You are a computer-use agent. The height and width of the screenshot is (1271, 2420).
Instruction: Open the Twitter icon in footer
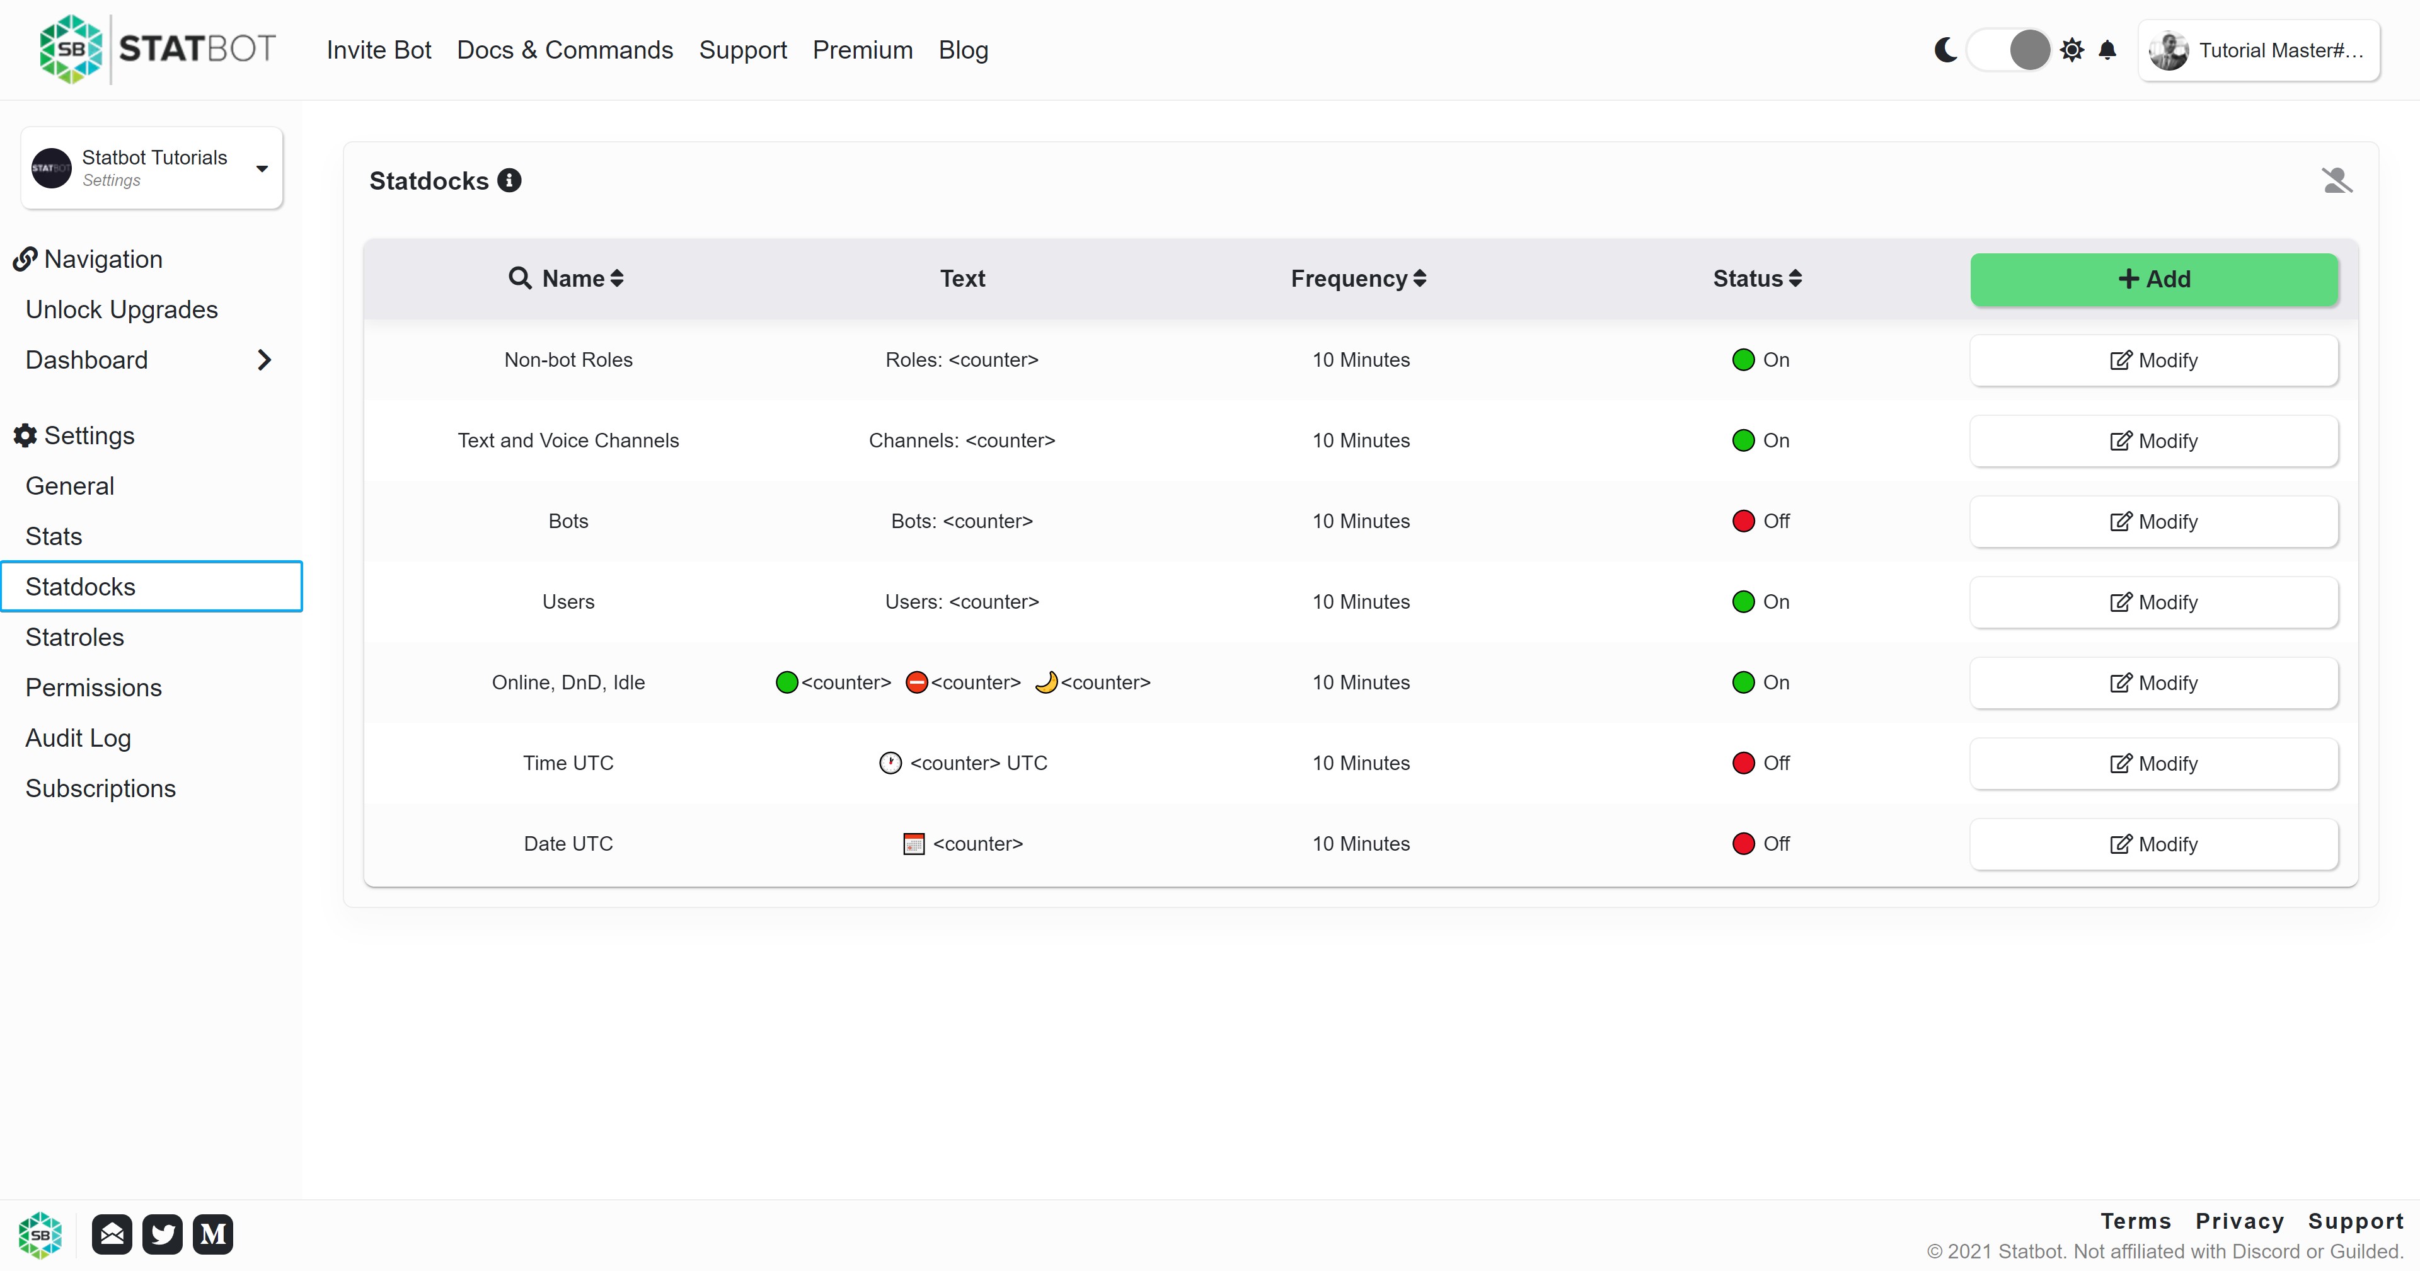tap(163, 1234)
